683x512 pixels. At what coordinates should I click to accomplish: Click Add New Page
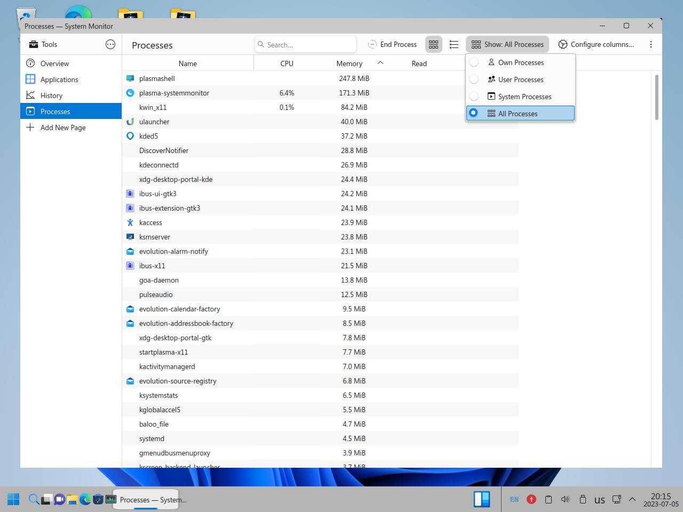[x=71, y=127]
